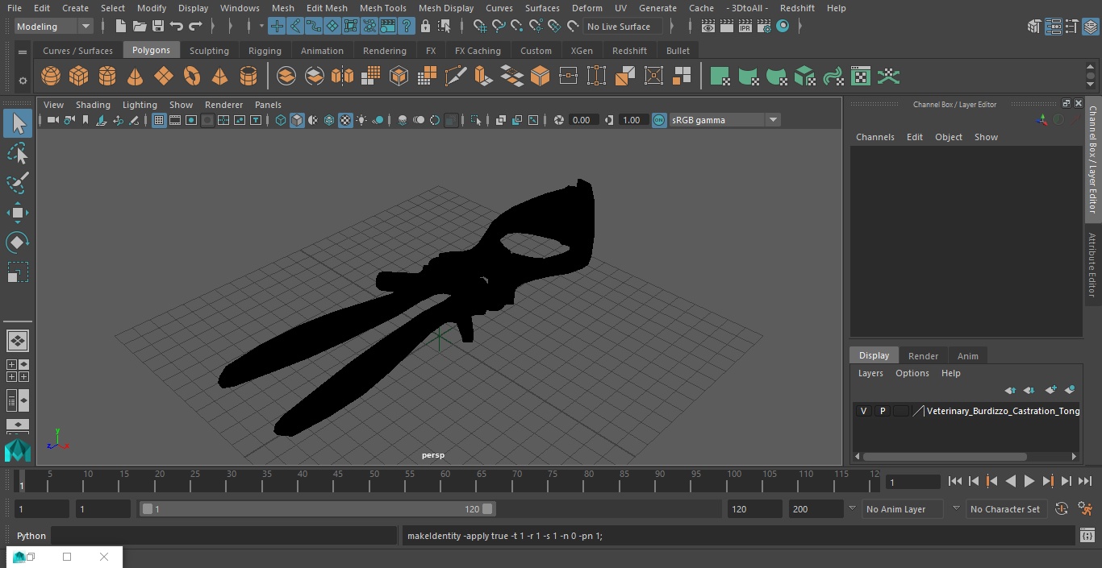Open the shelf tab options menu
This screenshot has width=1102, height=568.
tap(23, 52)
